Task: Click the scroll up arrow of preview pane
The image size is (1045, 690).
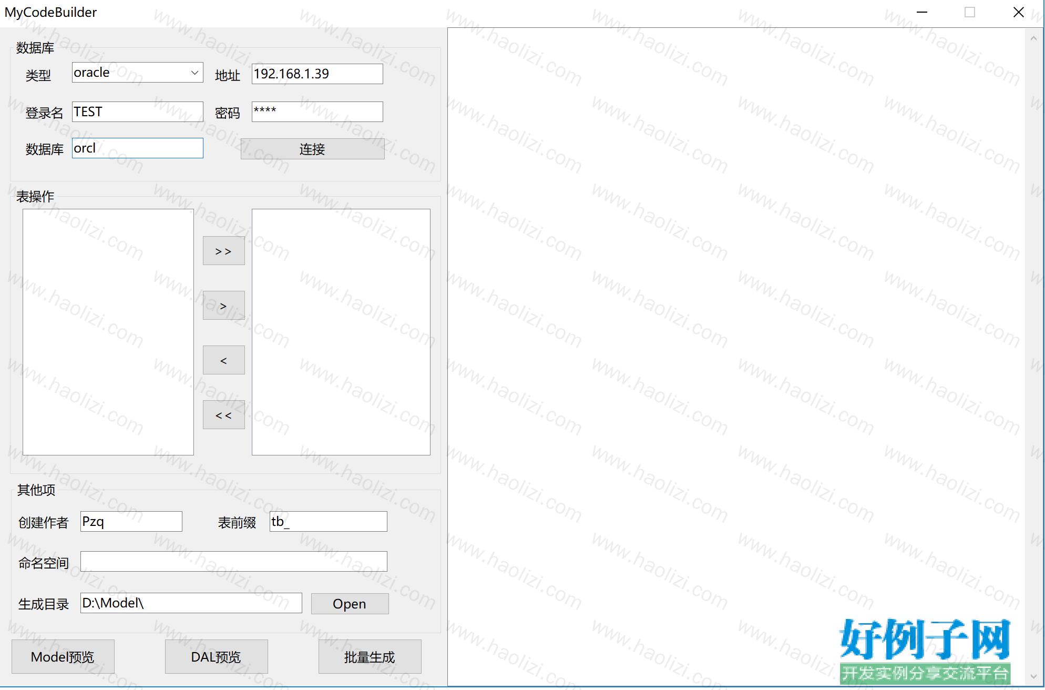Action: pos(1033,38)
